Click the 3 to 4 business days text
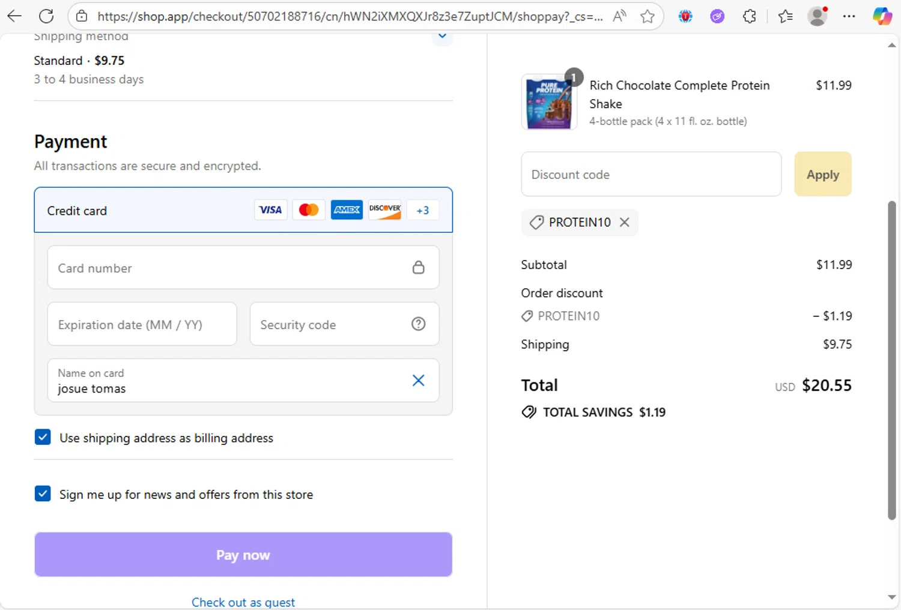 [89, 79]
